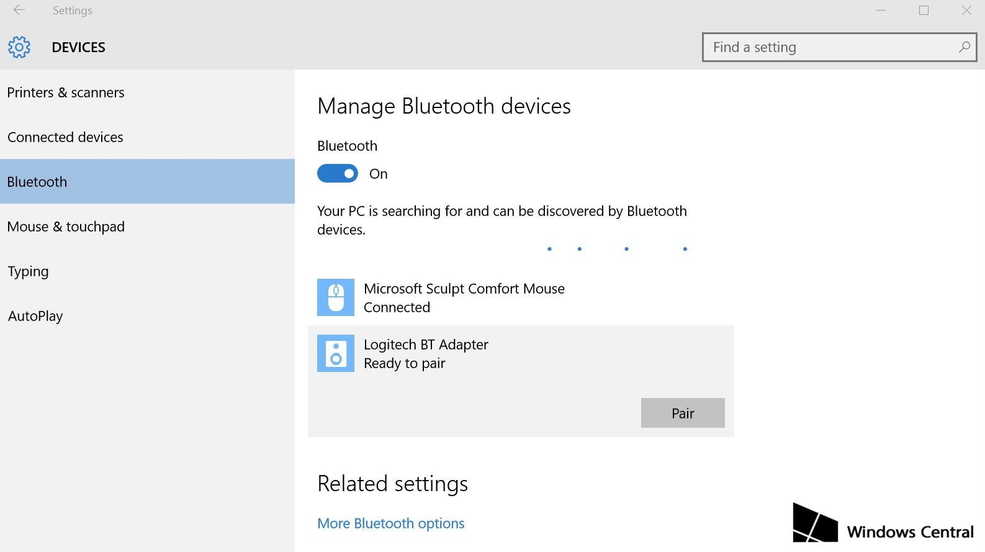Screen dimensions: 985x552
Task: Go back with the back arrow
Action: click(x=19, y=10)
